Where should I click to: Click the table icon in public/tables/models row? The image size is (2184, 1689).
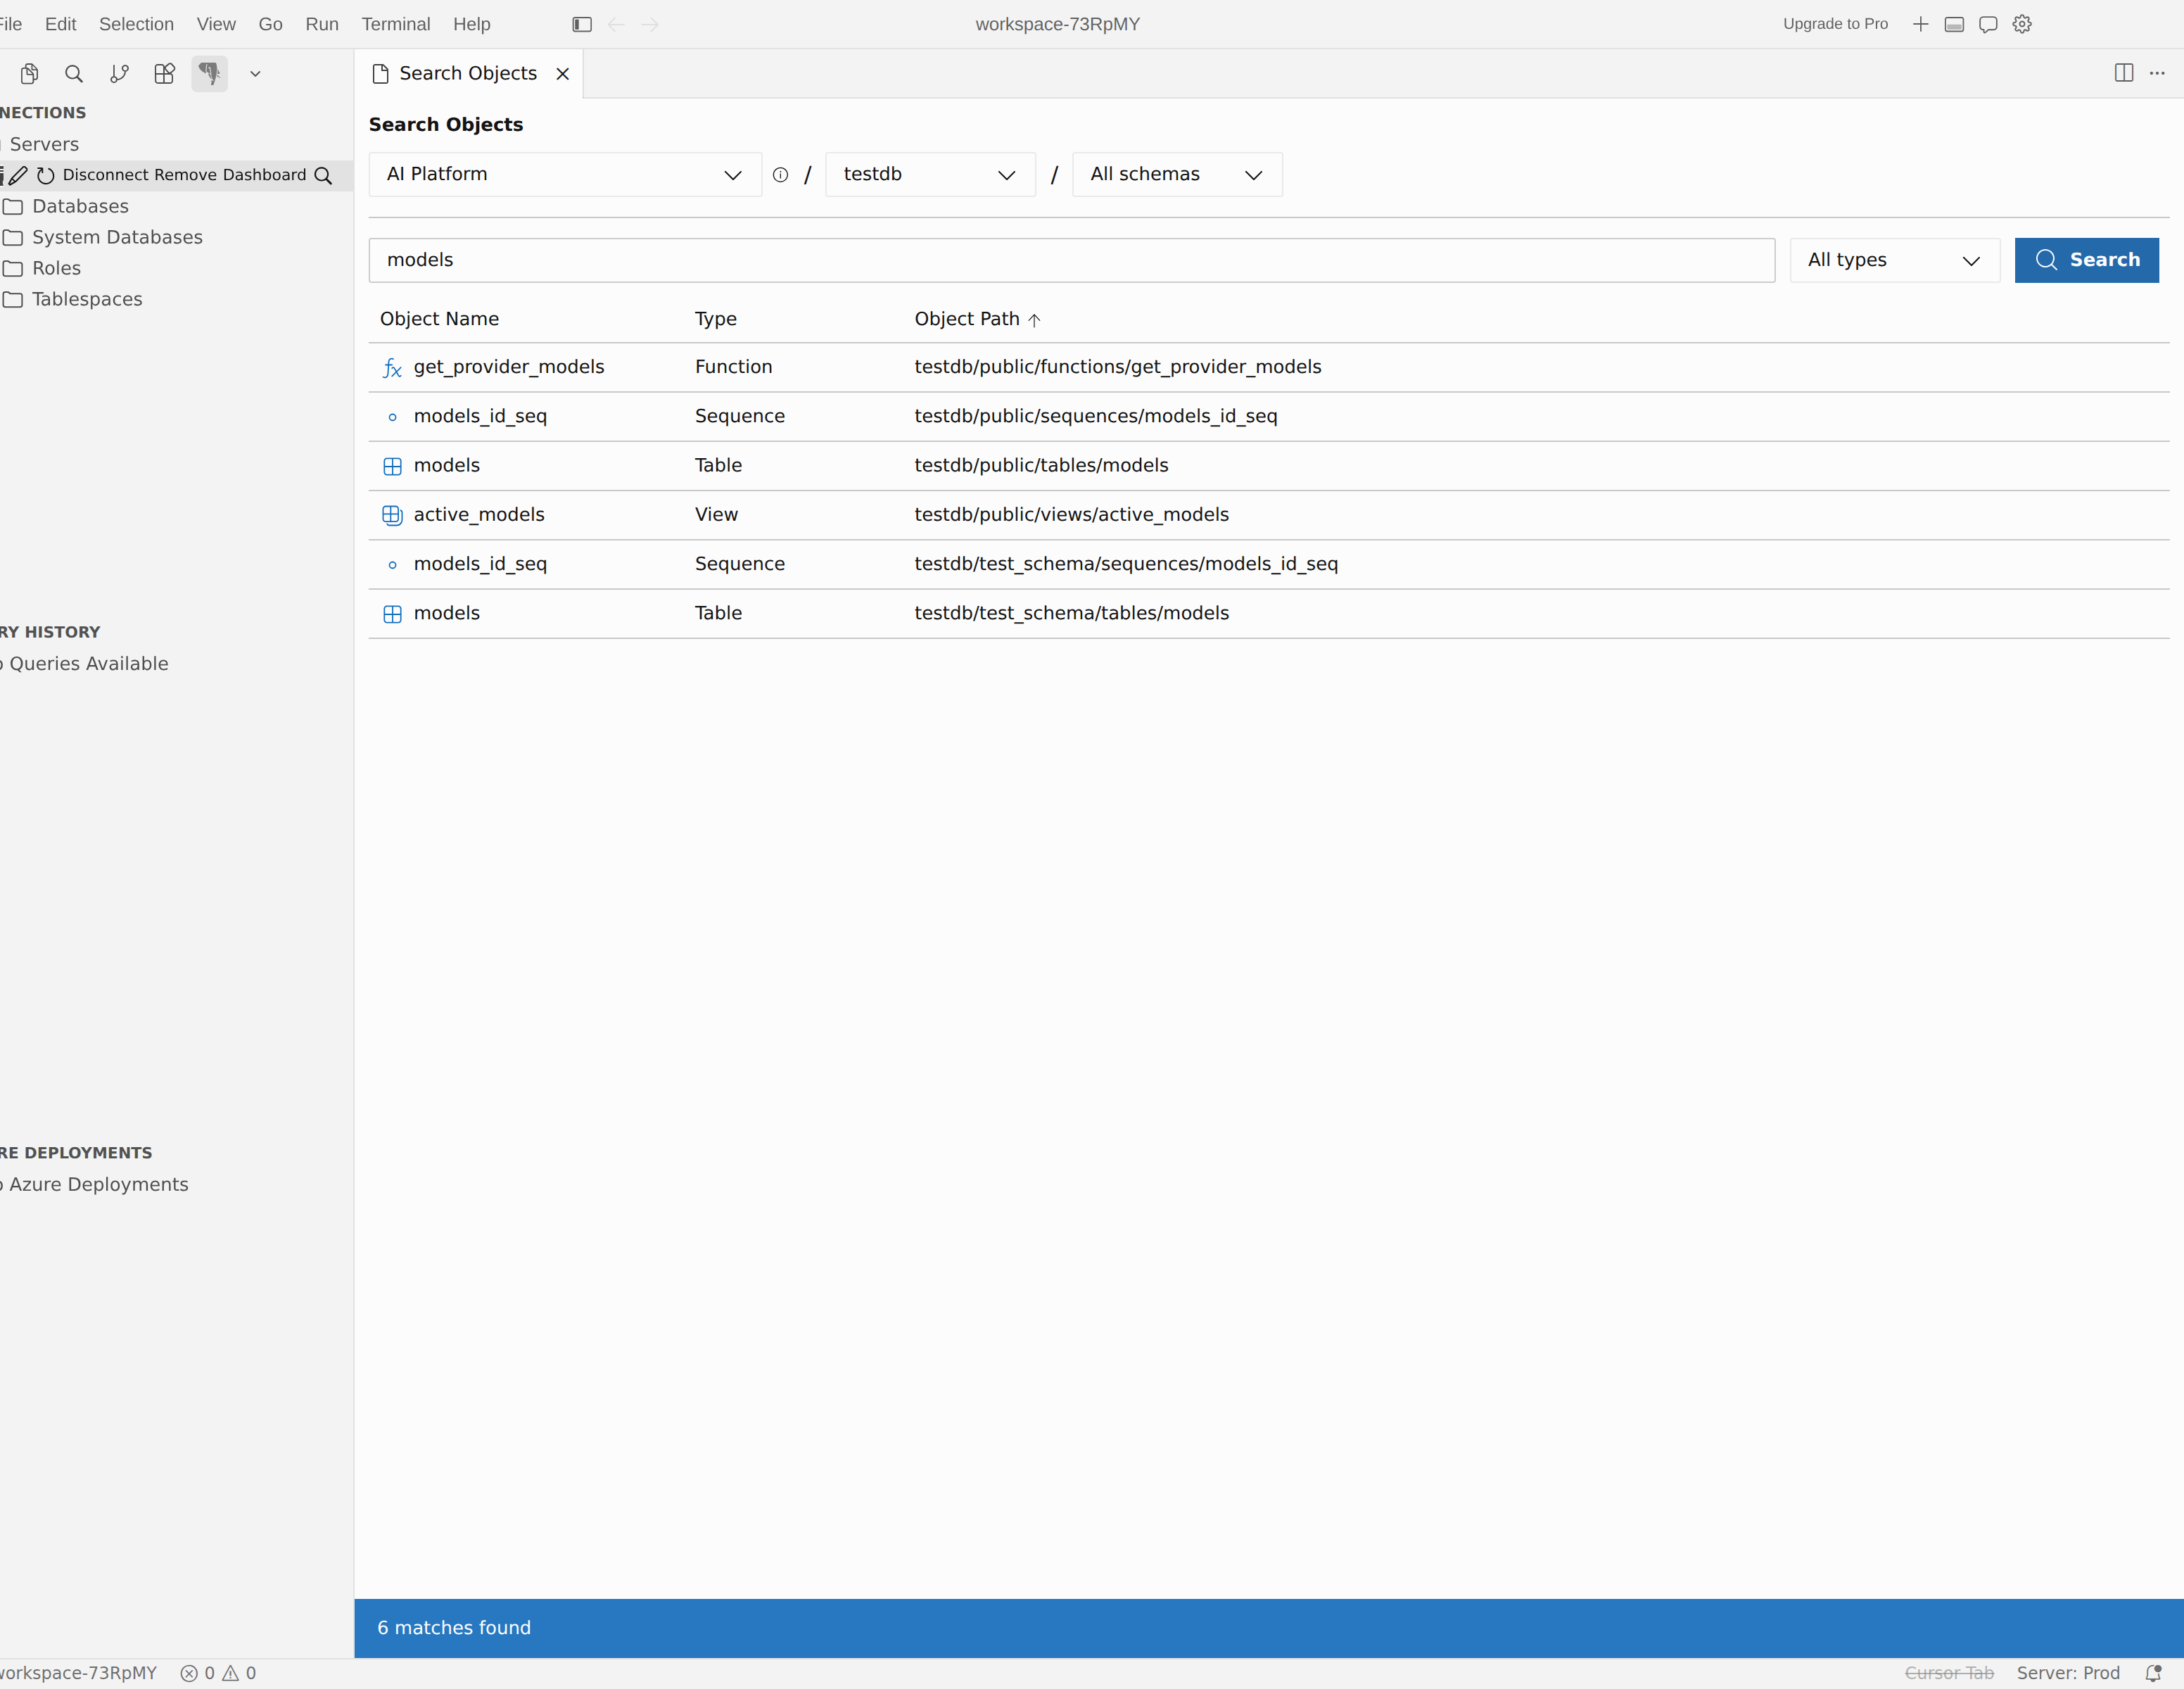point(392,466)
